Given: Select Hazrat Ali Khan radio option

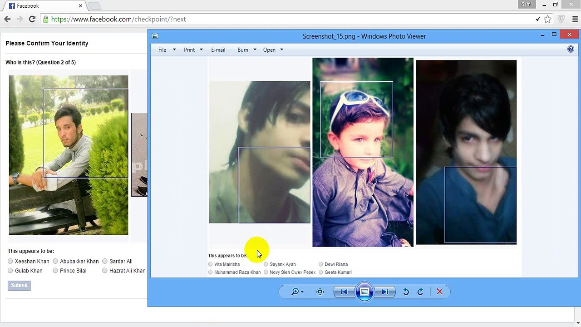Looking at the screenshot, I should click(x=105, y=271).
